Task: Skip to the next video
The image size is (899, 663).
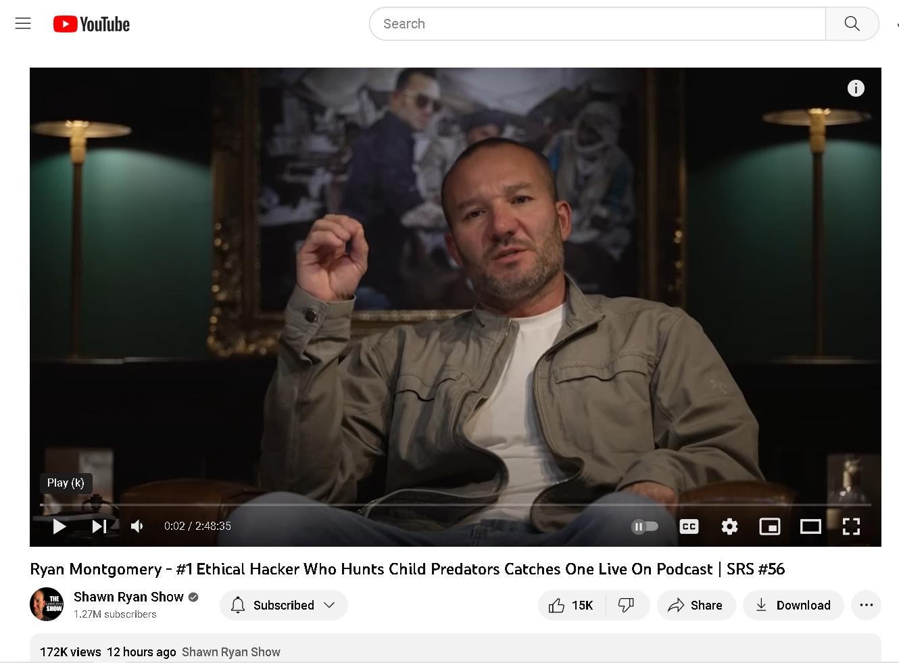Action: [99, 526]
